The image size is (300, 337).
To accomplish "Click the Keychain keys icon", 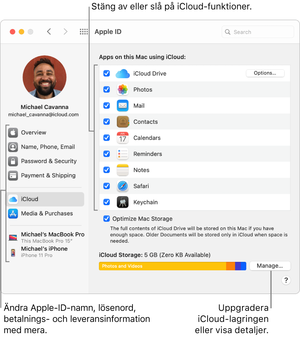I will click(x=123, y=202).
